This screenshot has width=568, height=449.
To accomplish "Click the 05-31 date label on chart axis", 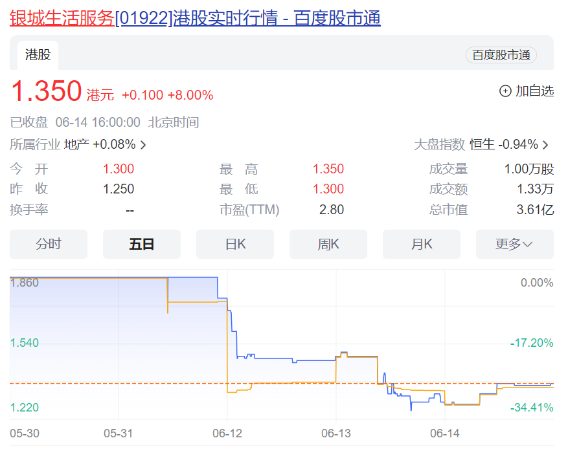I will coord(118,433).
